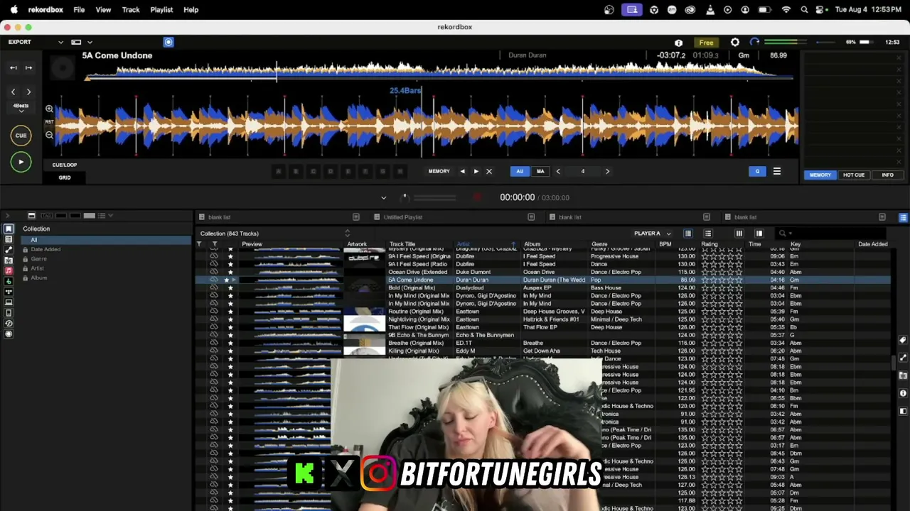Open the Track menu
The image size is (910, 511).
click(131, 10)
